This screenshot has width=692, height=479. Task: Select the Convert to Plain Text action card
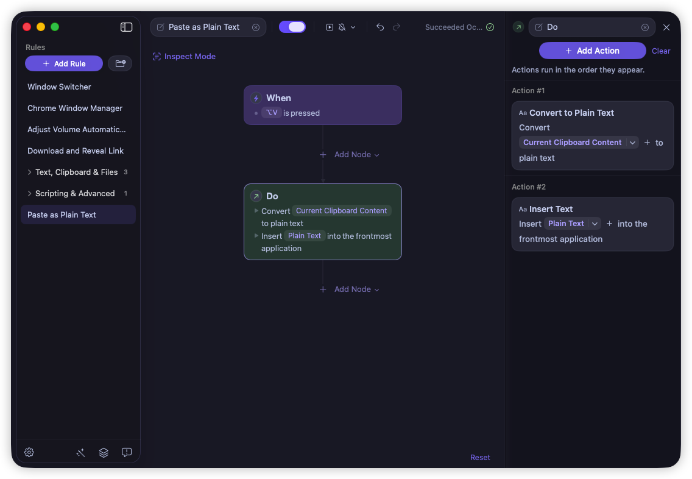[592, 135]
